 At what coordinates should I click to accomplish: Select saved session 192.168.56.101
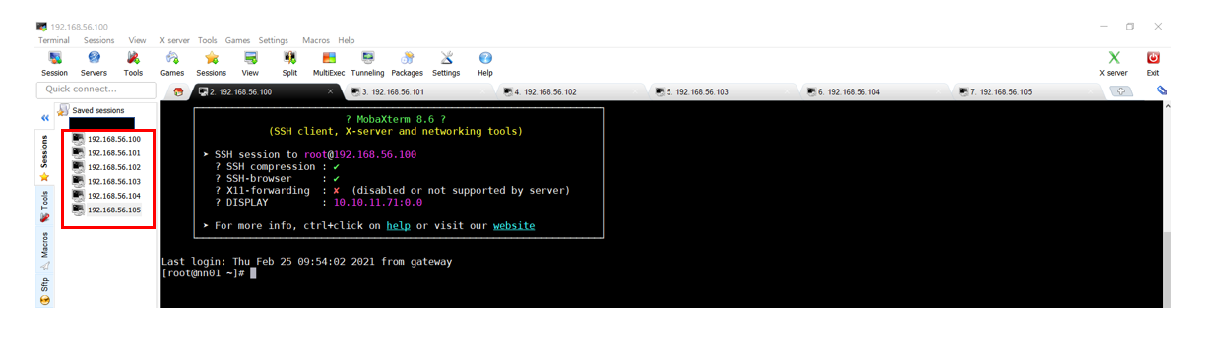[106, 152]
